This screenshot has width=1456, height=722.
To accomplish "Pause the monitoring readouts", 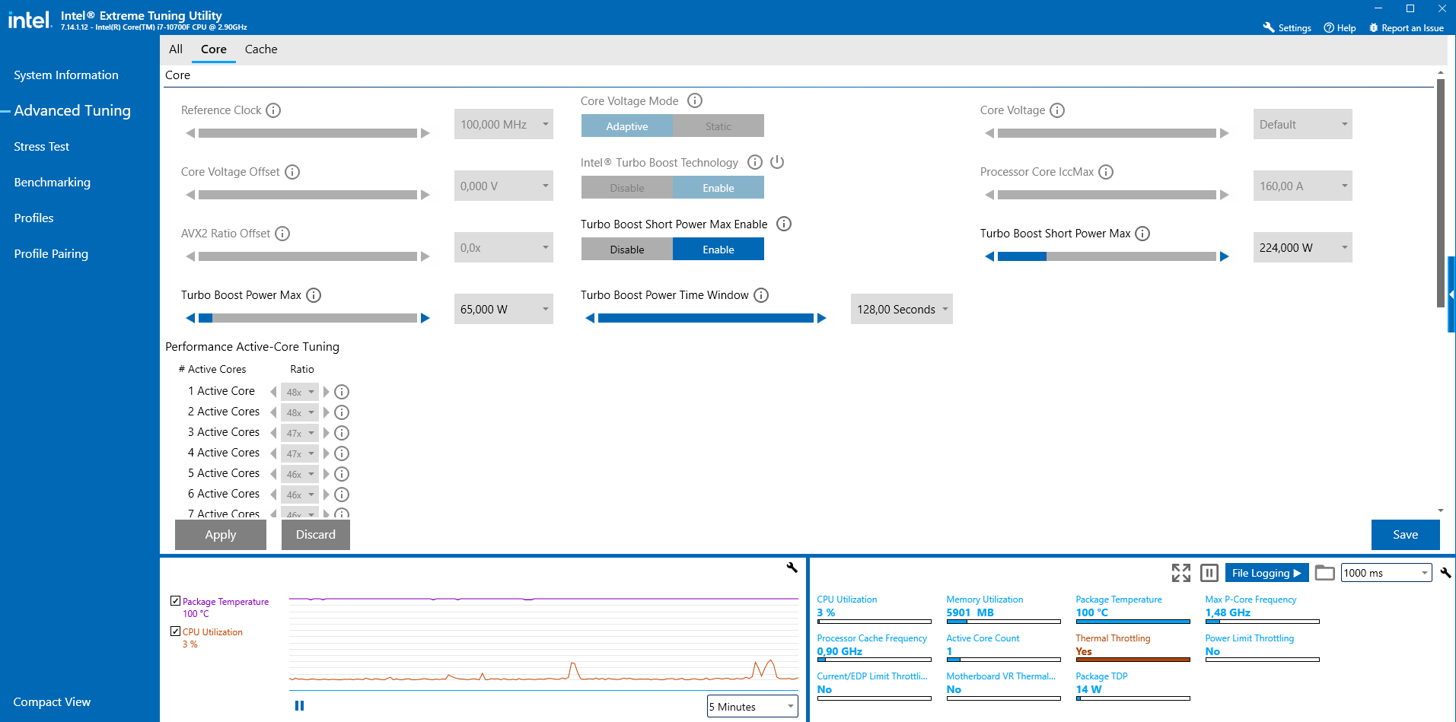I will (x=1209, y=573).
